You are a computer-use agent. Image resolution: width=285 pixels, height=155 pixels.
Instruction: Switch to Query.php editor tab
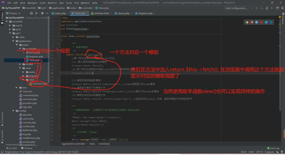pyautogui.click(x=123, y=13)
